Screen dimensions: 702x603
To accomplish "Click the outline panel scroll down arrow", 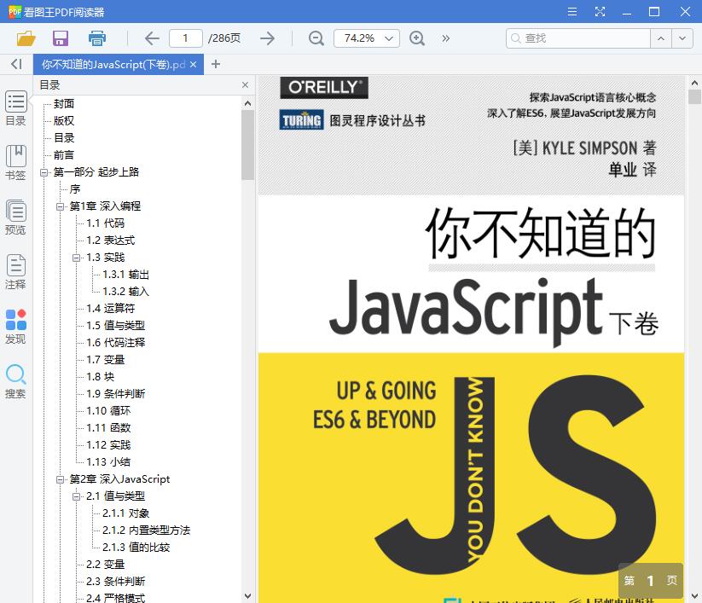I will tap(247, 596).
